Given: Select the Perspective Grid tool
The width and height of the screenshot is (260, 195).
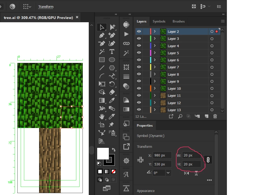Looking at the screenshot, I should click(x=102, y=141).
